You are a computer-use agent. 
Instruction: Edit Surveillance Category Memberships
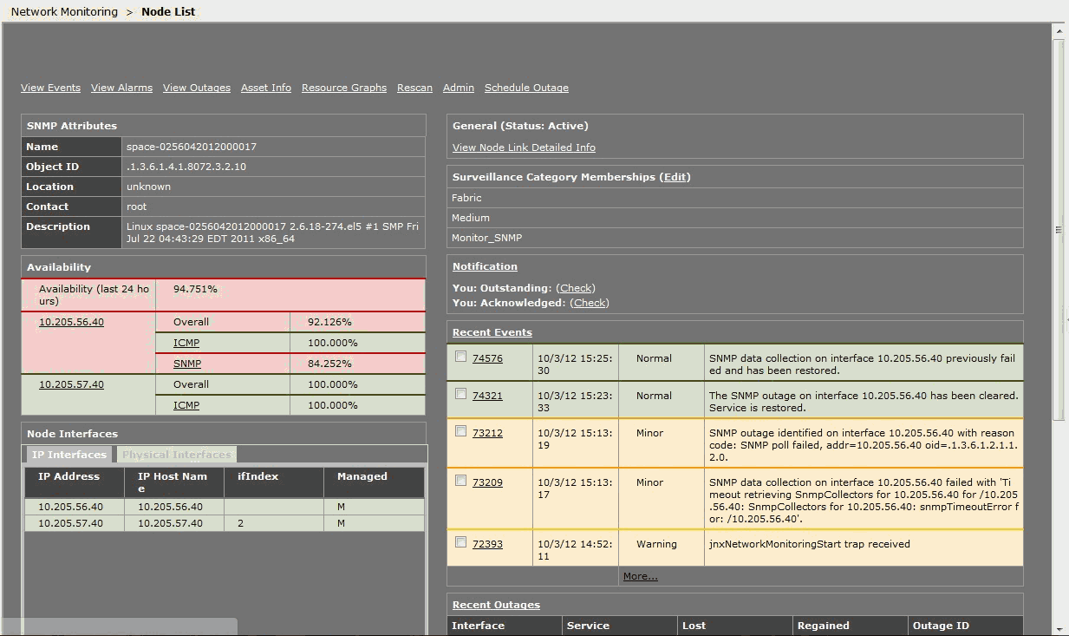pos(675,176)
